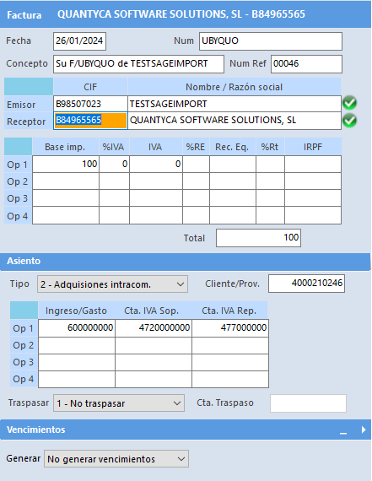Click the Concepto text field
Image resolution: width=372 pixels, height=481 pixels.
click(138, 64)
